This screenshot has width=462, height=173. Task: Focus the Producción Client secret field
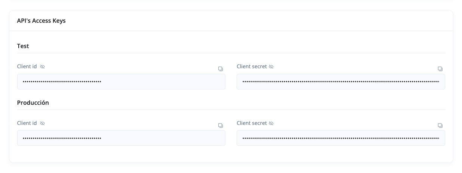coord(341,138)
